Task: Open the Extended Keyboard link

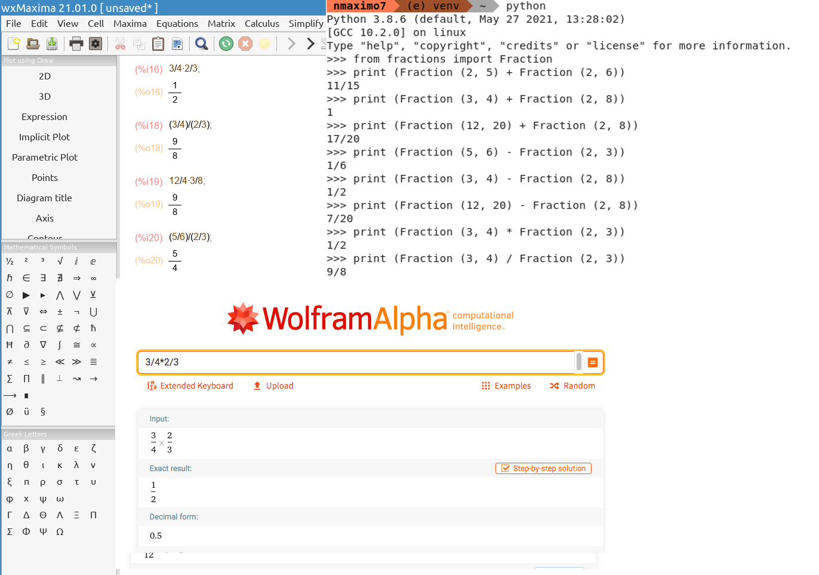Action: pyautogui.click(x=190, y=386)
